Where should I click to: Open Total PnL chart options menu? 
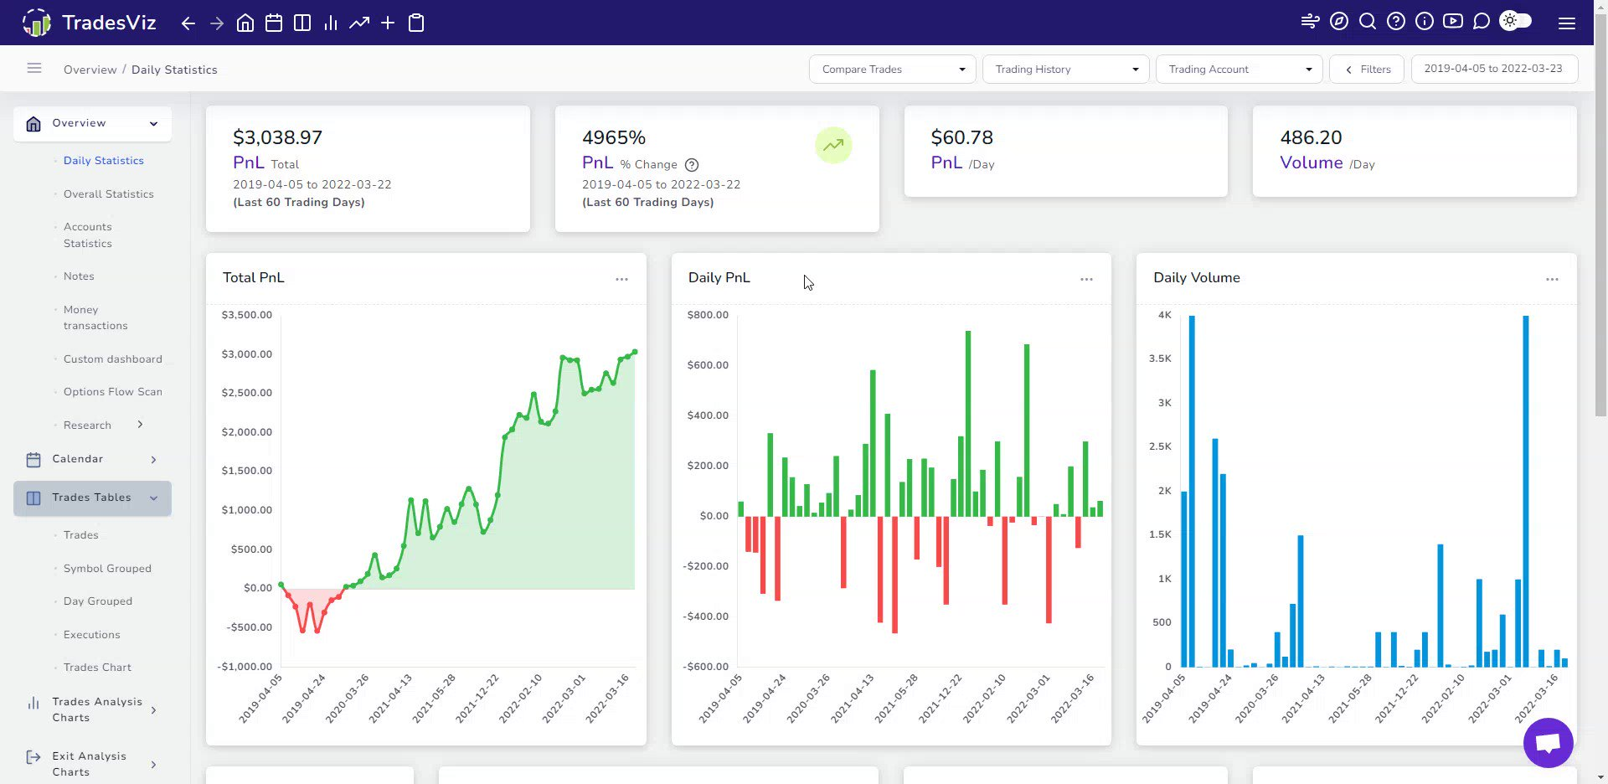pos(621,279)
